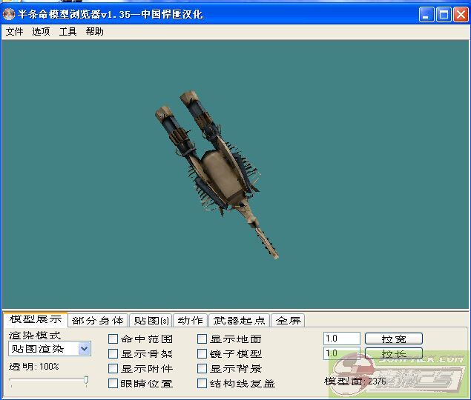Open the 武器起点 tab
The image size is (471, 400).
click(239, 321)
